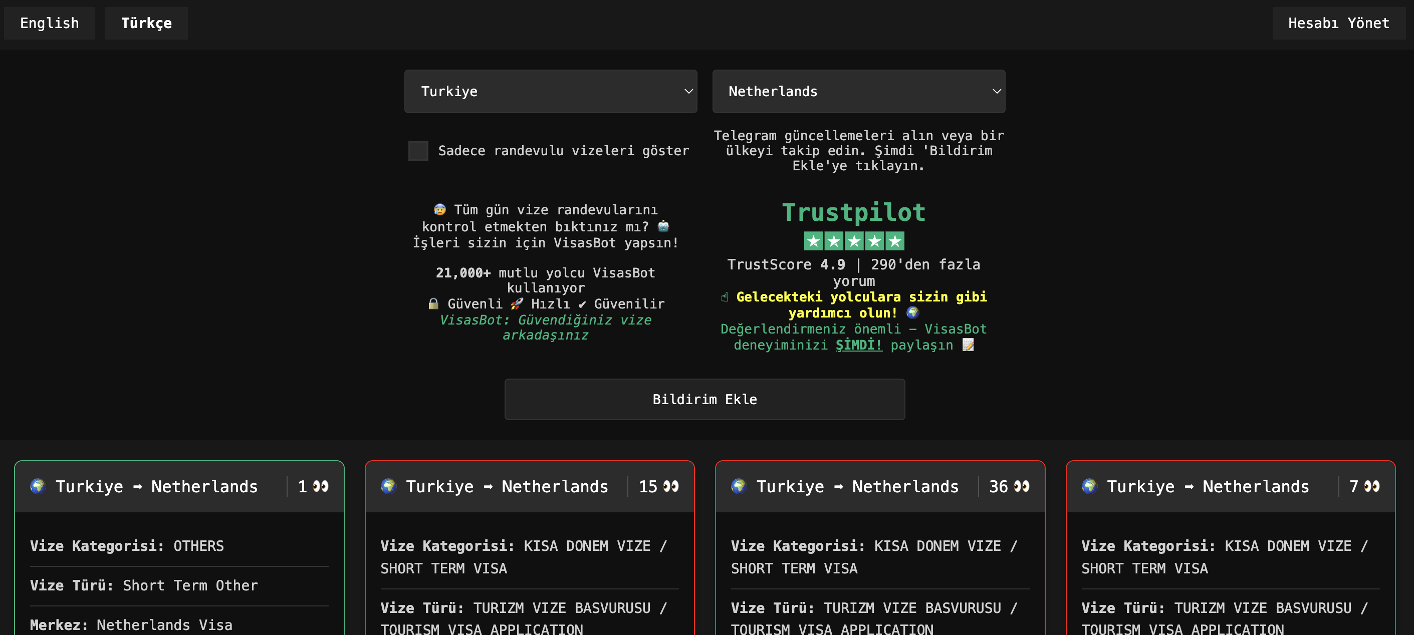Viewport: 1414px width, 635px height.
Task: Click the Turkiye → Netherlands title with 7 watchers
Action: (x=1208, y=486)
